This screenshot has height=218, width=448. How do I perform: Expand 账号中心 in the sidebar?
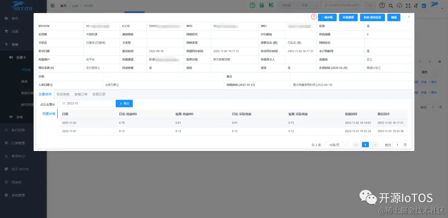(18, 156)
